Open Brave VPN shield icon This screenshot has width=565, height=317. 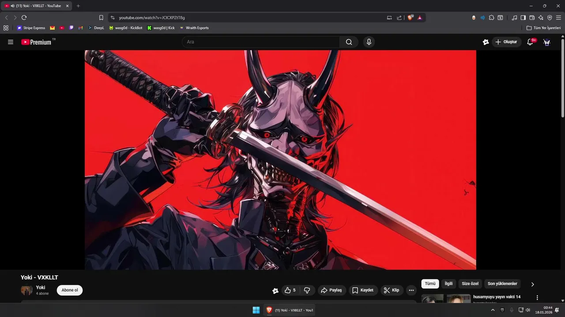[550, 18]
